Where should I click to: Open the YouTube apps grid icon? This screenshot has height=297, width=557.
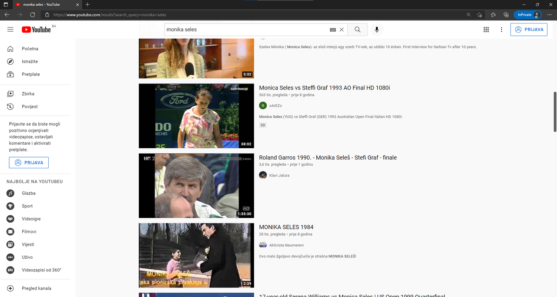point(486,30)
